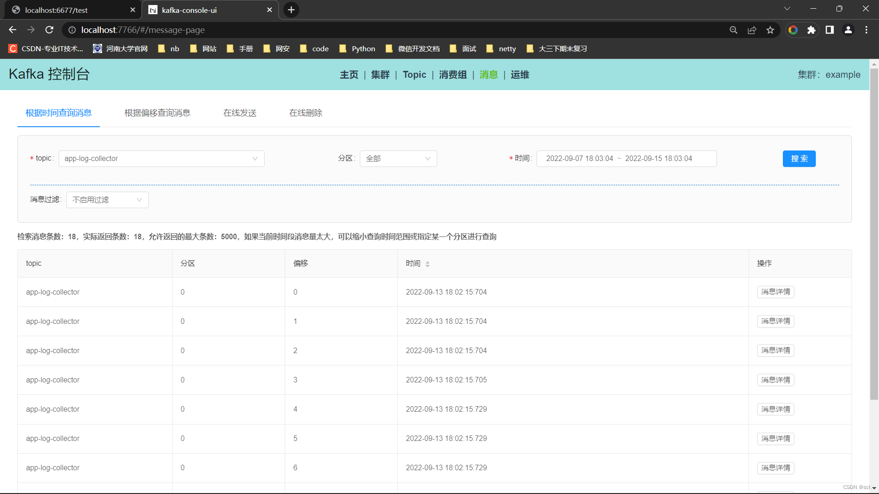Click the page vertical scrollbar thumb
The height and width of the screenshot is (494, 879).
pyautogui.click(x=874, y=234)
